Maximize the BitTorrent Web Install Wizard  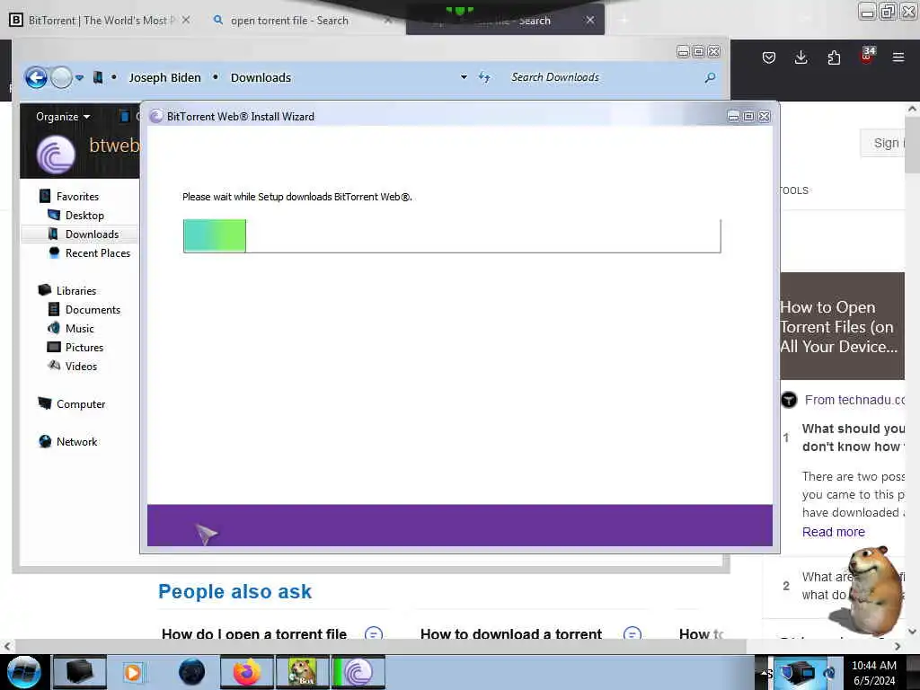click(x=748, y=116)
